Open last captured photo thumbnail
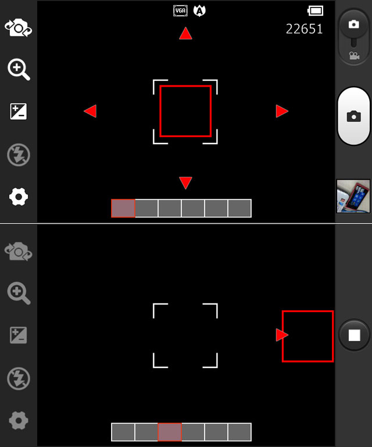This screenshot has width=372, height=447. pos(353,196)
